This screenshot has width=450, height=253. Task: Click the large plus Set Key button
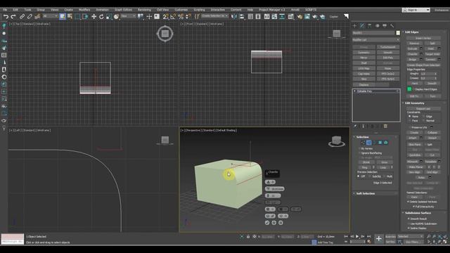[x=379, y=239]
